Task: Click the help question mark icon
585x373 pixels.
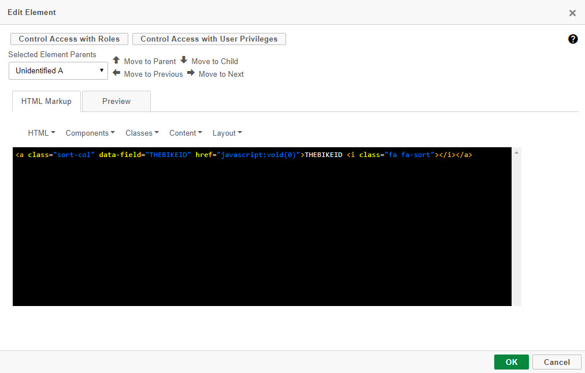Action: tap(573, 39)
